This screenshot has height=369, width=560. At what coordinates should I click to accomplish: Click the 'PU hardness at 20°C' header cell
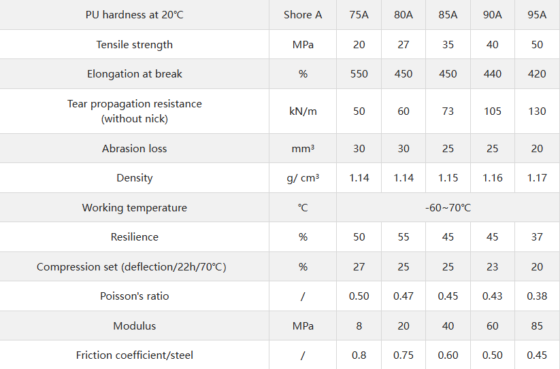coord(135,15)
